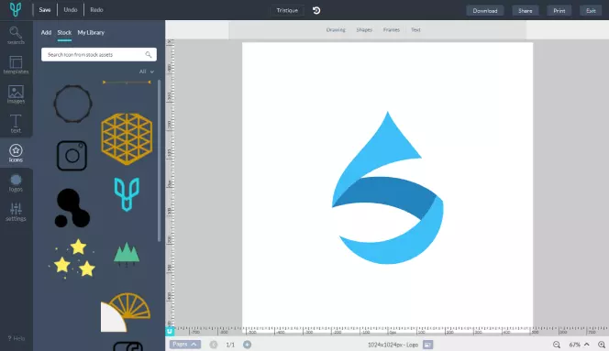
Task: Select the orange arrow line icon
Action: 127,82
